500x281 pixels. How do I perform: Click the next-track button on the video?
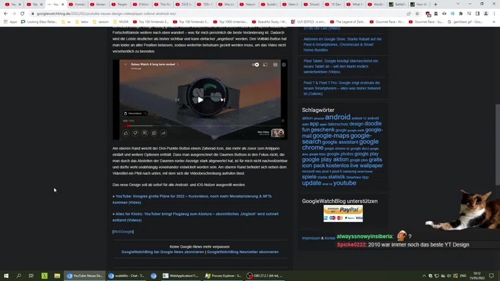(x=223, y=100)
